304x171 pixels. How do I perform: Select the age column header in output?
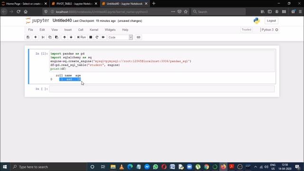[78, 76]
